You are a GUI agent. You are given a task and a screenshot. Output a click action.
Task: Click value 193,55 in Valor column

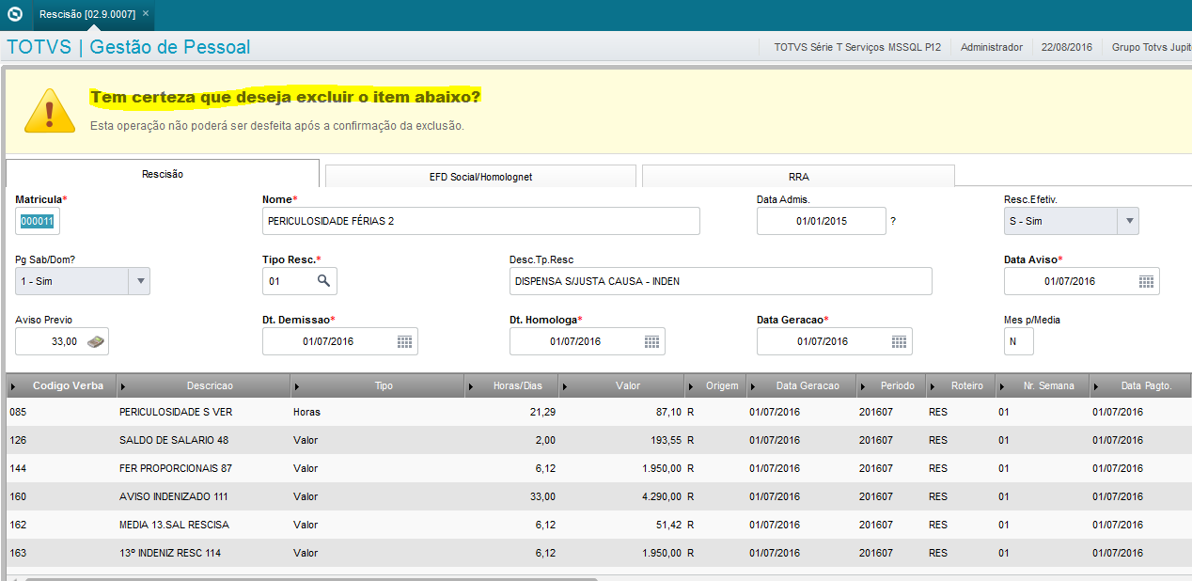pyautogui.click(x=666, y=440)
